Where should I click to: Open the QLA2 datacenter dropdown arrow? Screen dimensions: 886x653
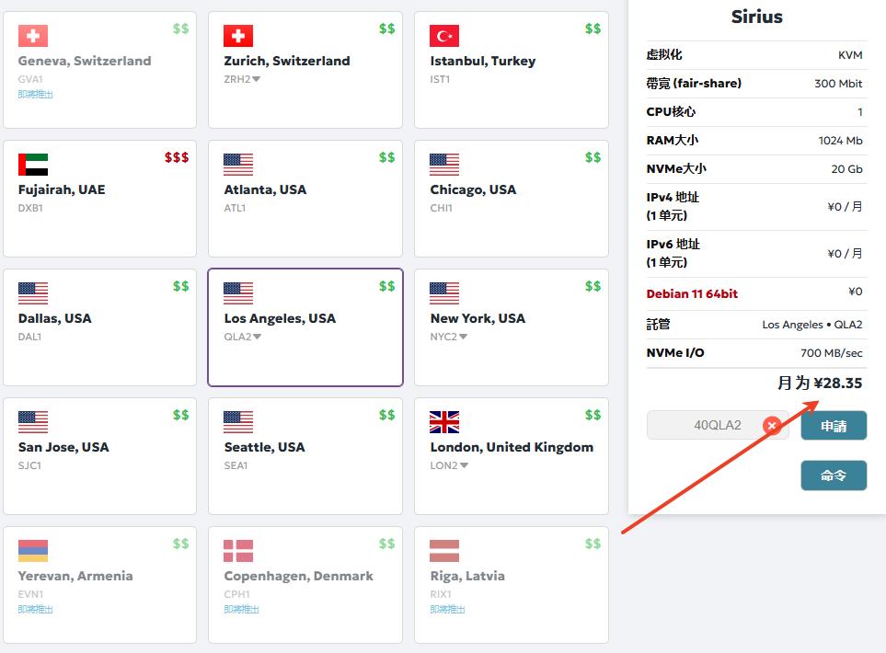point(257,337)
